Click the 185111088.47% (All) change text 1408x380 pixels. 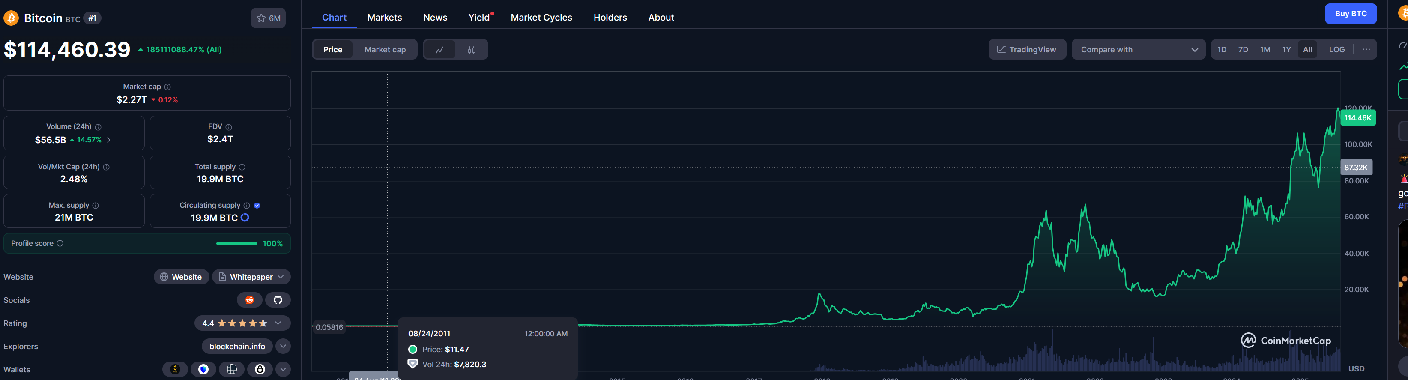pos(184,50)
